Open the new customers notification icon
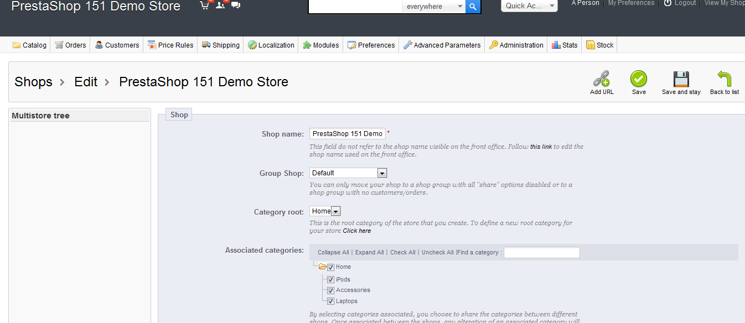Viewport: 745px width, 323px height. coord(220,6)
